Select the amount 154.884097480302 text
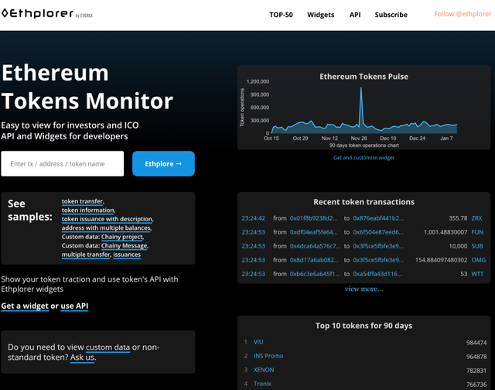The image size is (495, 390). tap(441, 260)
